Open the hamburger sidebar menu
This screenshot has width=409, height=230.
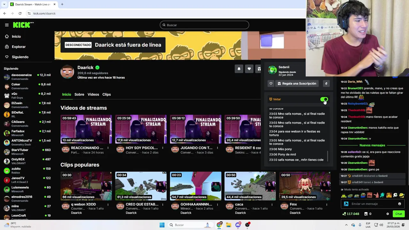[x=7, y=25]
